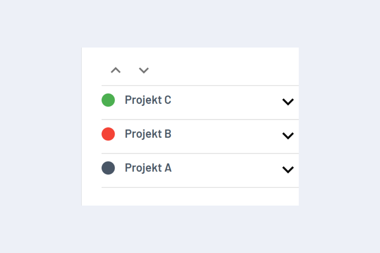Click empty space in the Projekt B row

(225, 136)
